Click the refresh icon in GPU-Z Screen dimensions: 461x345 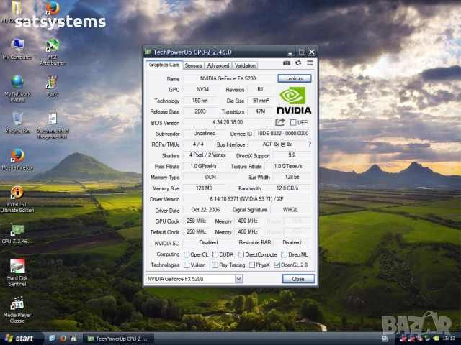tap(298, 65)
